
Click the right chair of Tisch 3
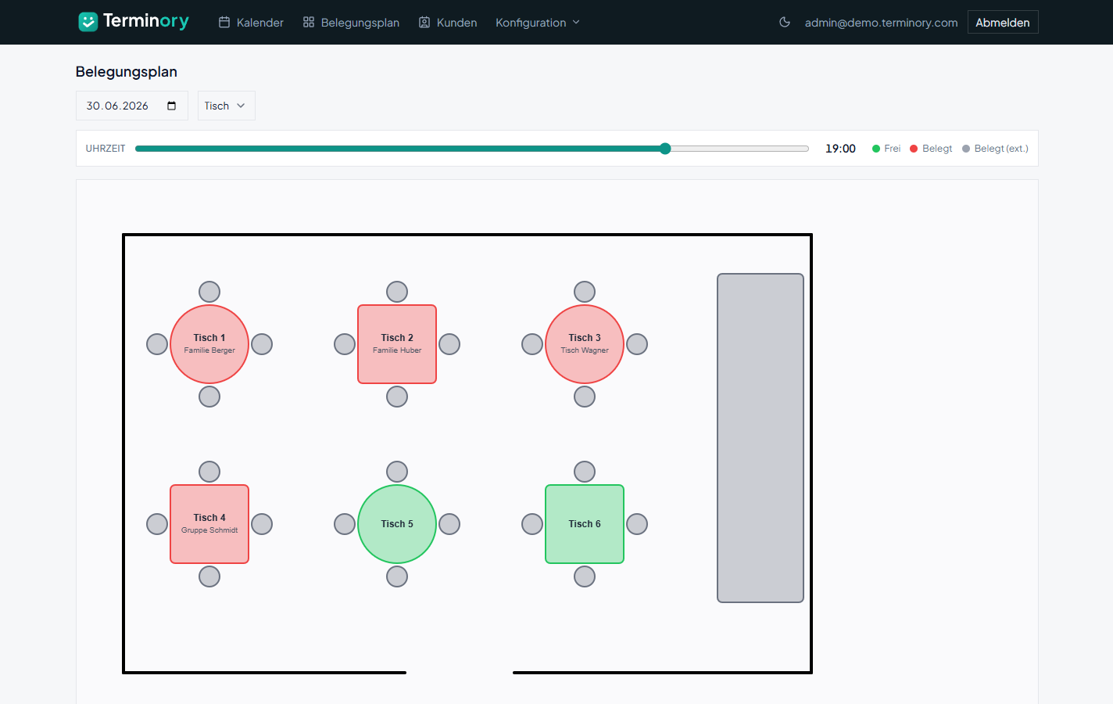click(637, 344)
